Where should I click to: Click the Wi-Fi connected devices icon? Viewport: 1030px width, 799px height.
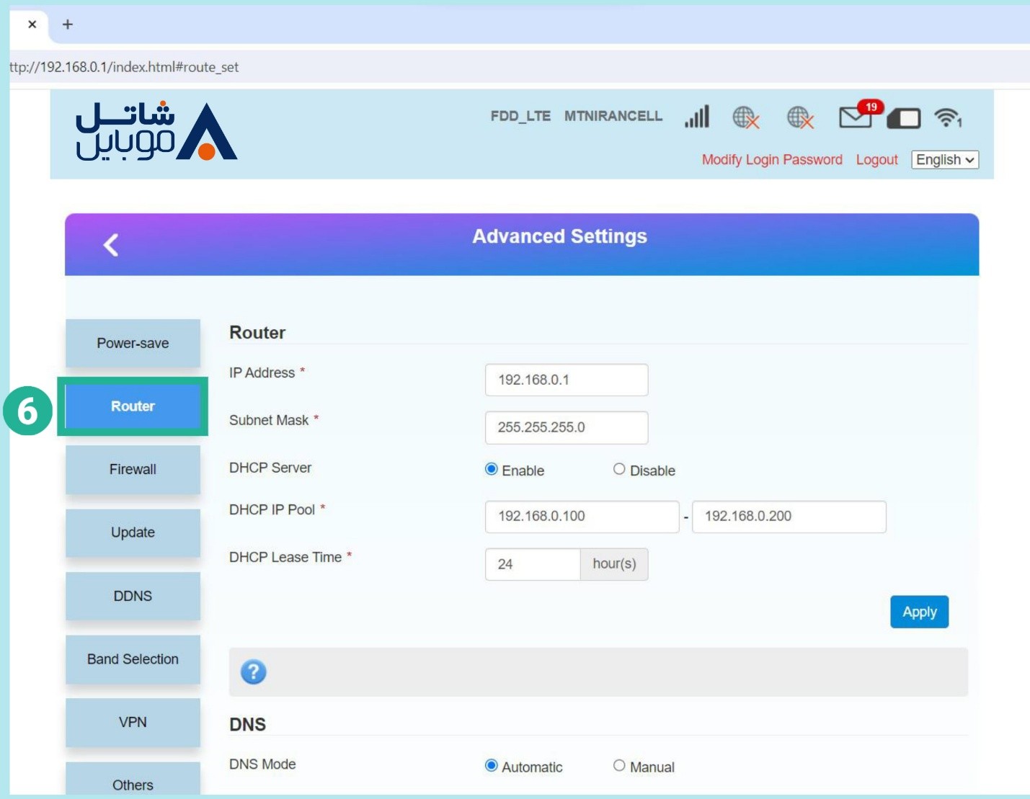pos(948,117)
